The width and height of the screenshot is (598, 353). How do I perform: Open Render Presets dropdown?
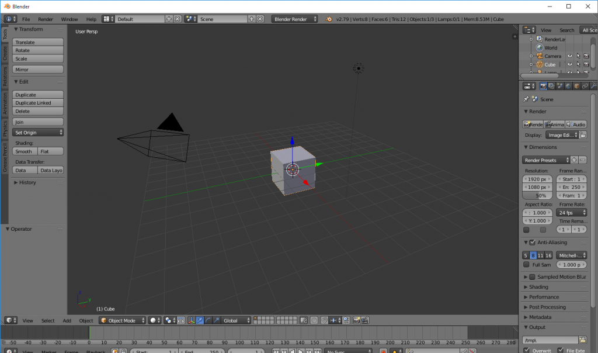tap(546, 160)
